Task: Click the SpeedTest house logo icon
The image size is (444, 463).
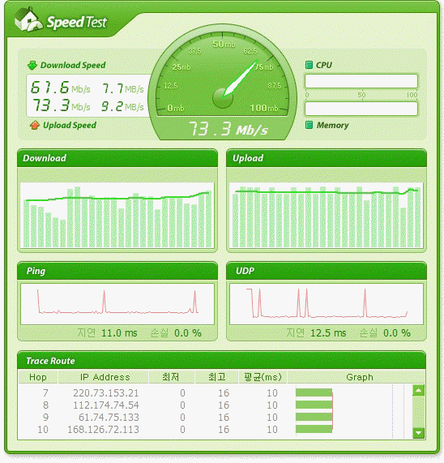Action: pos(28,20)
